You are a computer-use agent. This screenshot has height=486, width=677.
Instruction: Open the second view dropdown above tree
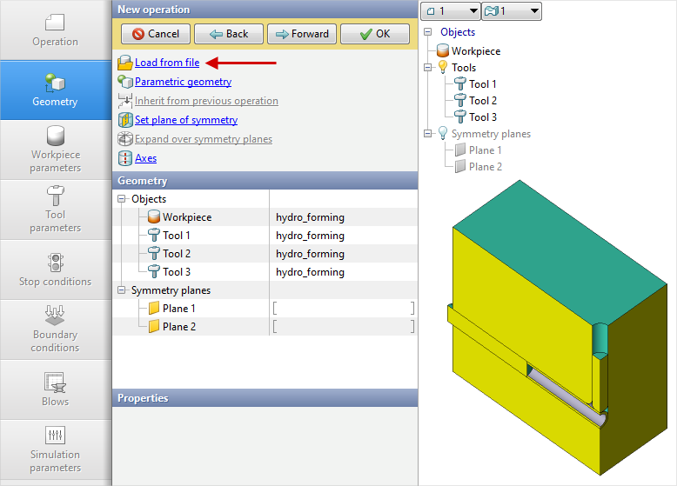click(x=512, y=11)
